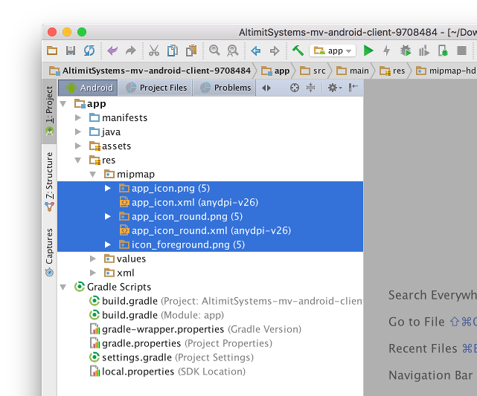
Task: Cut with the scissors icon
Action: click(154, 51)
